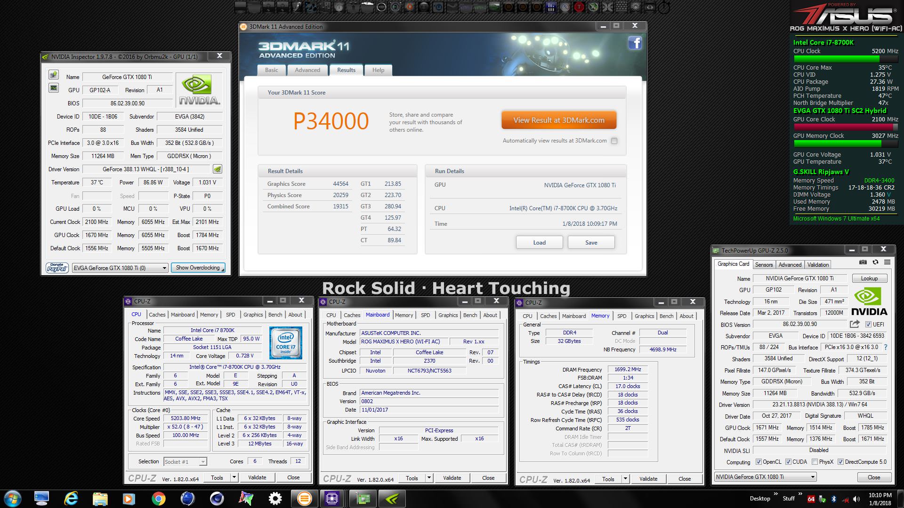Screen dimensions: 904x508
Task: Click NVIDIA Inspector upload screenshot icon
Action: [54, 75]
